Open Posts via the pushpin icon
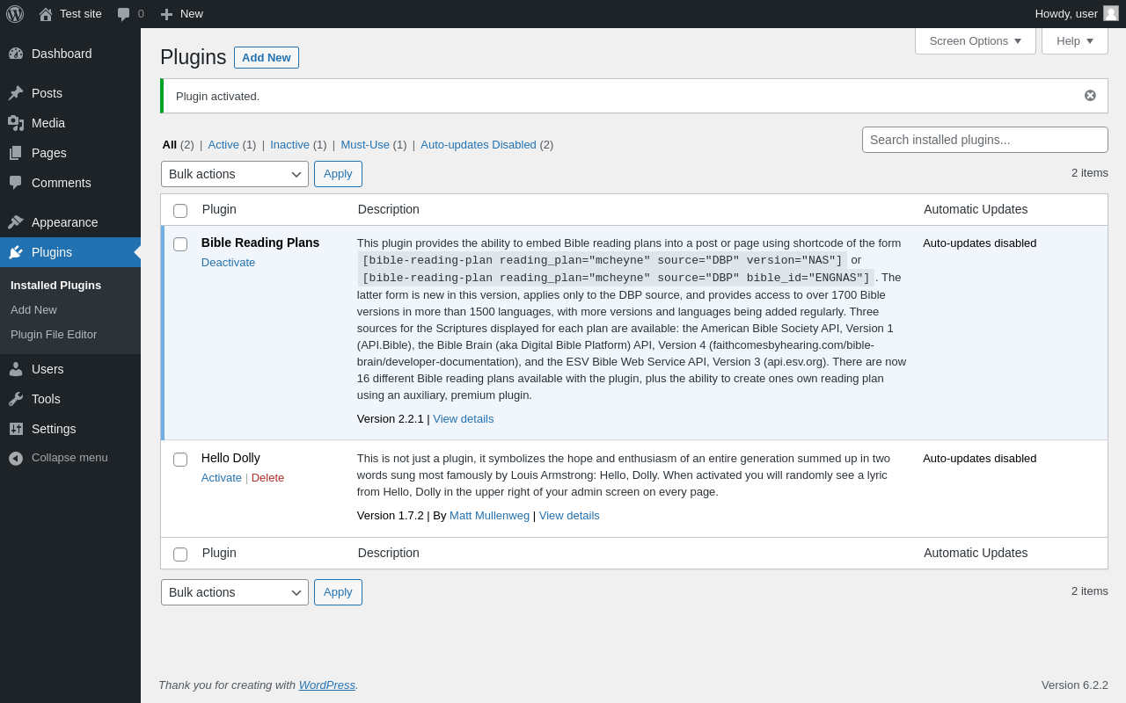The width and height of the screenshot is (1126, 703). click(x=16, y=93)
